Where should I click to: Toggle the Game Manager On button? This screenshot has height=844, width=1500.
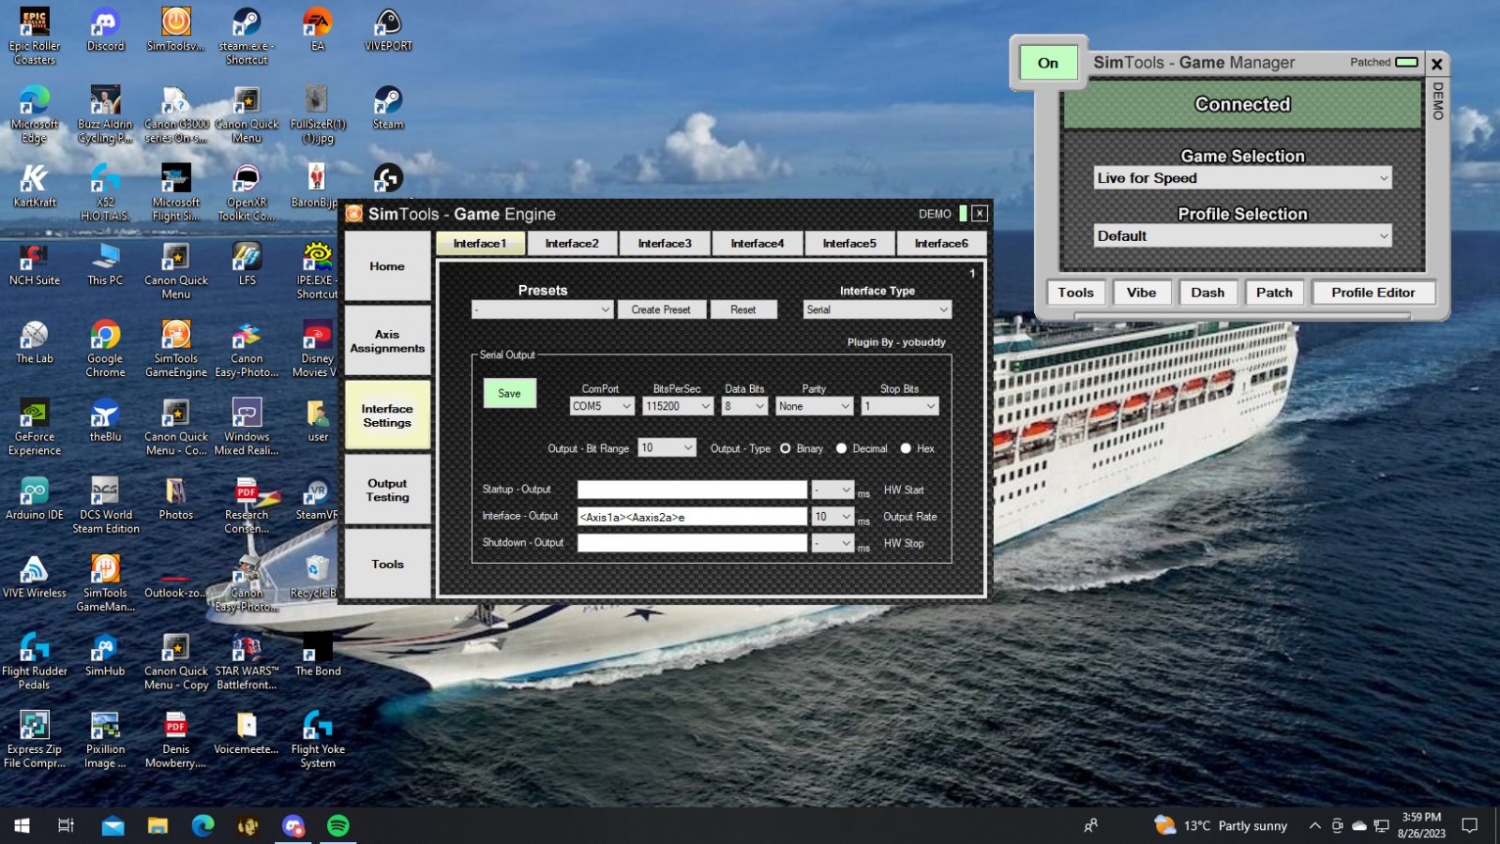1048,63
